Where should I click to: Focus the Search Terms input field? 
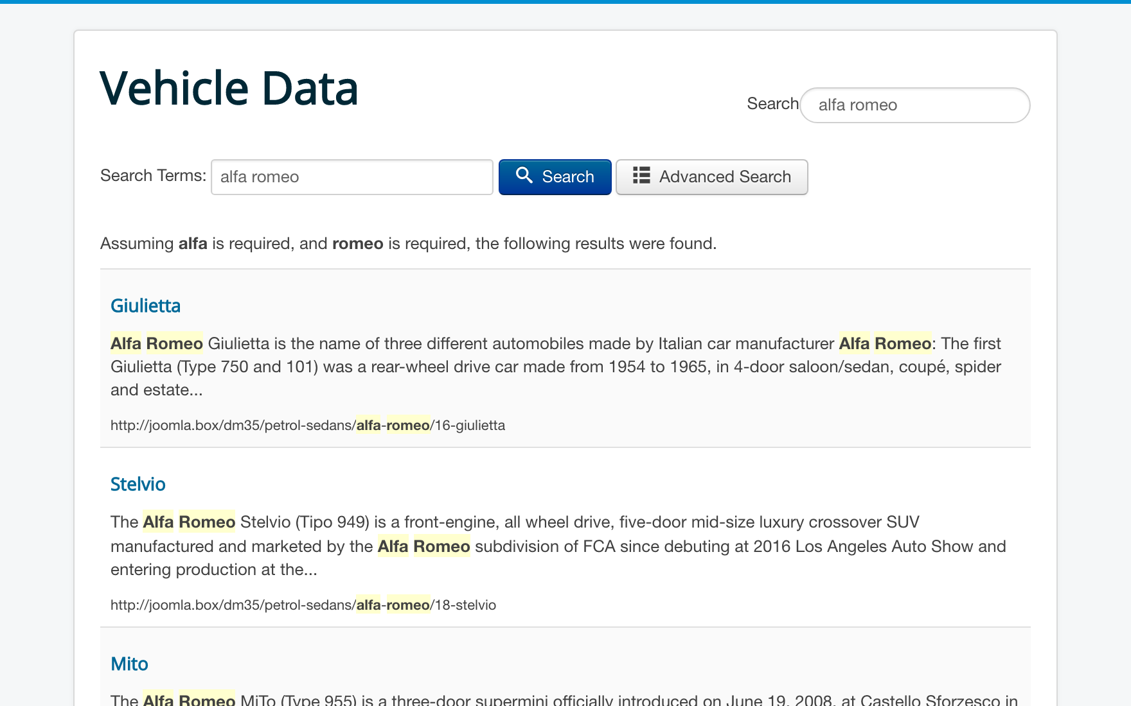point(352,177)
